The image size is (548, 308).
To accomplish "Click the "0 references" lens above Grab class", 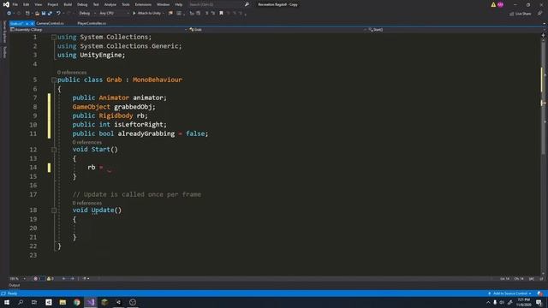I will pos(72,72).
